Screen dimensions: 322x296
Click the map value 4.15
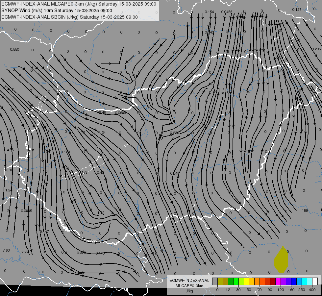pos(11,150)
